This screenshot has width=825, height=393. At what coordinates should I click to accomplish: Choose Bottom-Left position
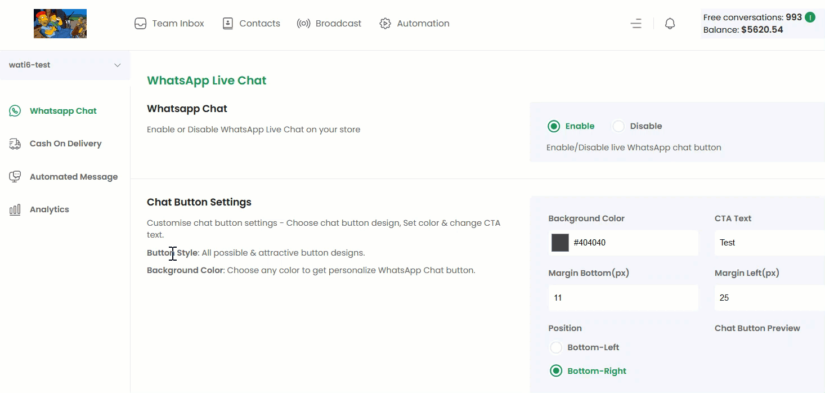(556, 347)
